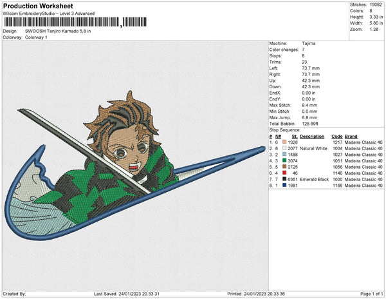Click design name 'SWOOSH Tanjiro Kamado 5,8 in'

point(58,32)
